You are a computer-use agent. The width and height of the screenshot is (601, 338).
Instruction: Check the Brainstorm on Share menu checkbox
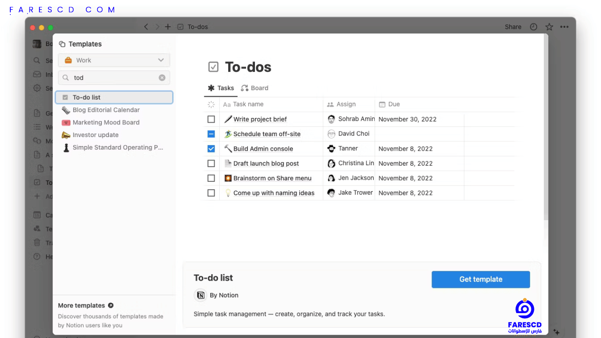(x=211, y=178)
